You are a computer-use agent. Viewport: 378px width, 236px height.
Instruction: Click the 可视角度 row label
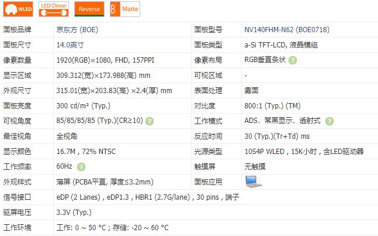click(17, 121)
